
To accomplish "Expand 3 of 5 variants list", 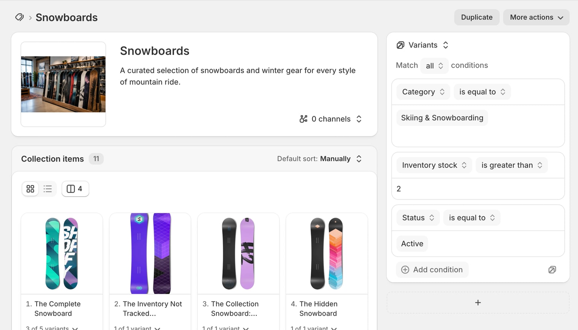I will 52,328.
